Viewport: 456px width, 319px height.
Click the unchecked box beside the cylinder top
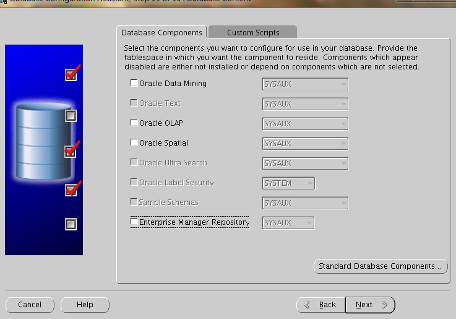(71, 116)
